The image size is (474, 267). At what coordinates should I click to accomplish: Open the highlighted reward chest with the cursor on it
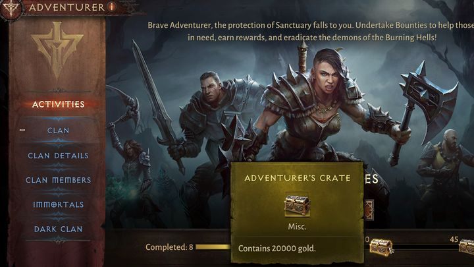click(x=381, y=247)
